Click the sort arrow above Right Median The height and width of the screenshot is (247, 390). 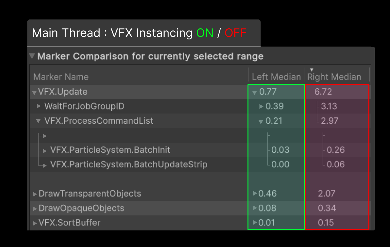pyautogui.click(x=312, y=70)
